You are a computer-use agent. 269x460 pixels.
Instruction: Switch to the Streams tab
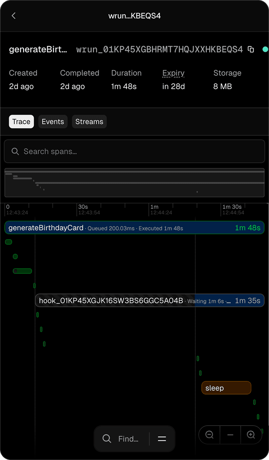(x=89, y=121)
